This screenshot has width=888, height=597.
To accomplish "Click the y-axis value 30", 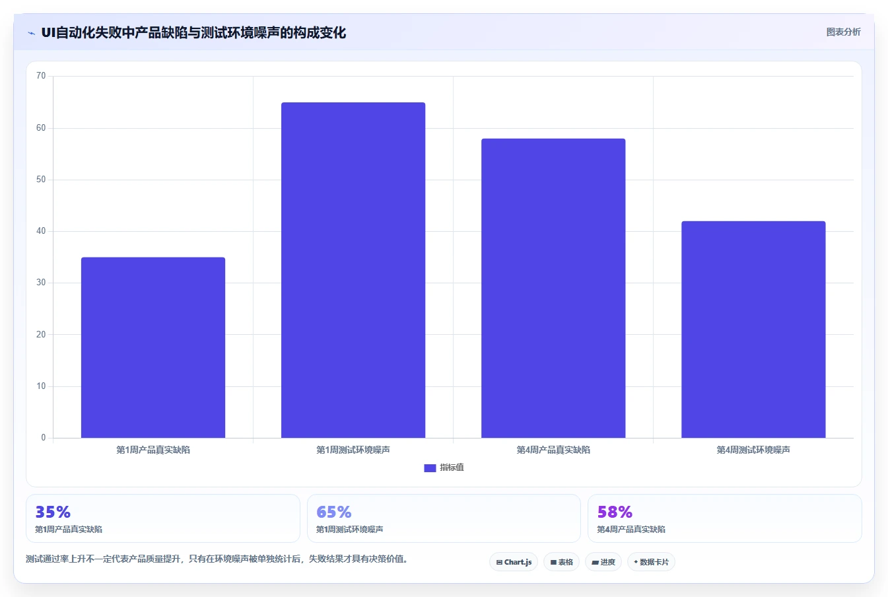I will [x=41, y=283].
